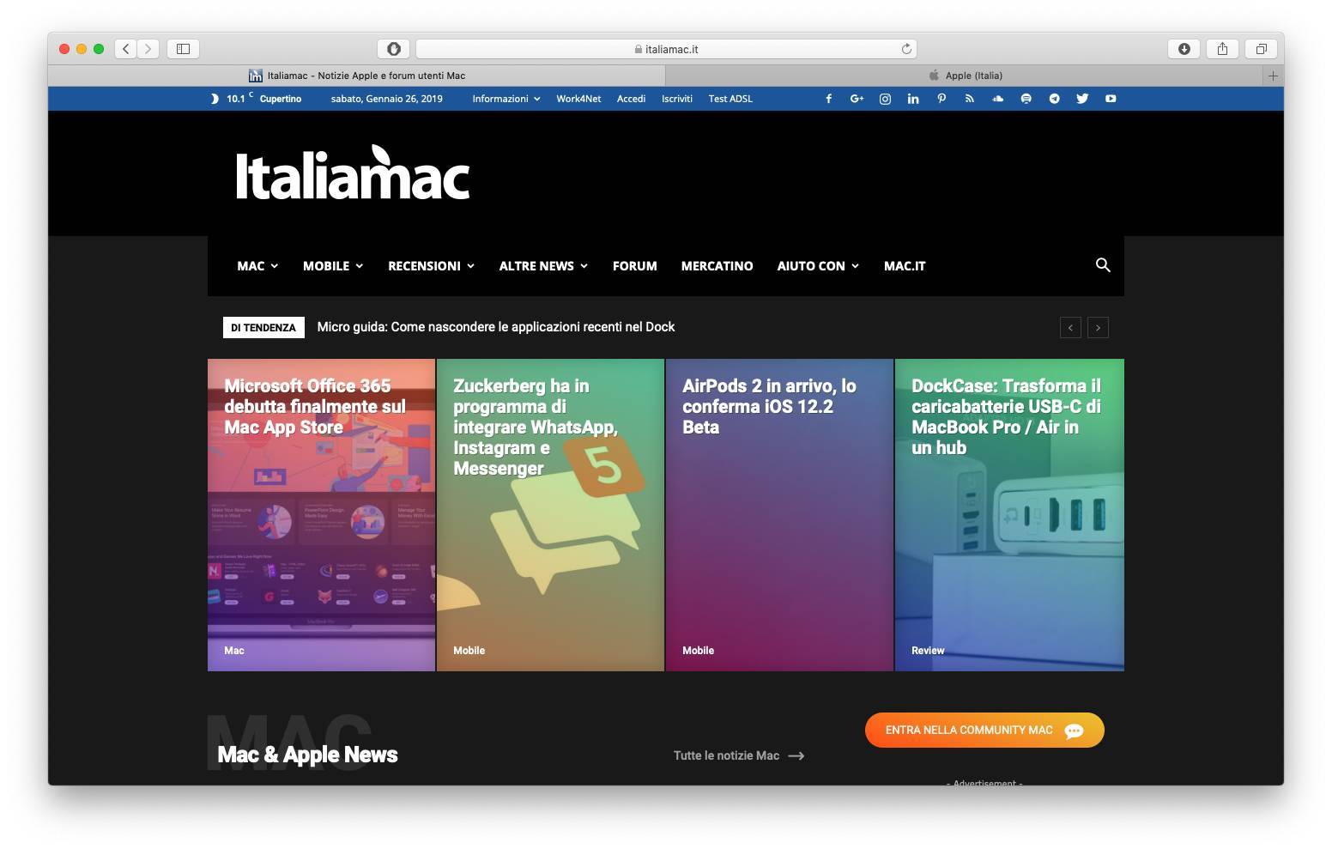Open the Spreaker podcast icon
The width and height of the screenshot is (1332, 849).
click(1026, 99)
